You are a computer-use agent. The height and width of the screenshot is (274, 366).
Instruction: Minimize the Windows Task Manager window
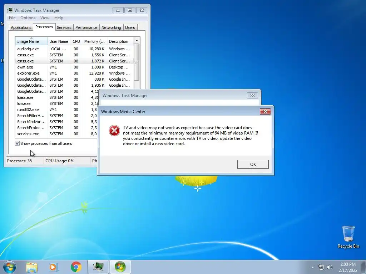[118, 10]
